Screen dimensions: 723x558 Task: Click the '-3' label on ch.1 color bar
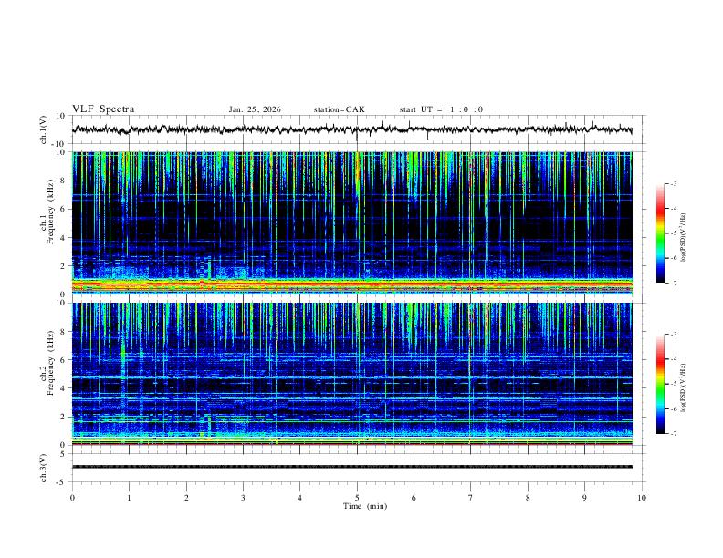tap(673, 183)
